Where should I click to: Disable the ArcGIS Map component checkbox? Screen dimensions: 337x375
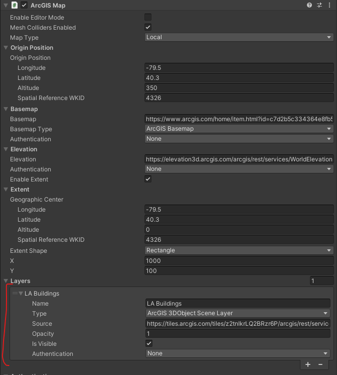24,5
